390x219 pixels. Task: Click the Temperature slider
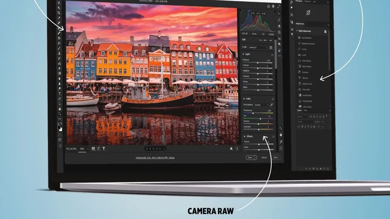click(258, 113)
